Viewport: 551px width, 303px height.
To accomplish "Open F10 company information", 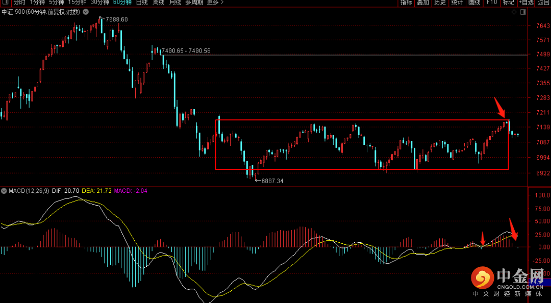I will [x=492, y=3].
